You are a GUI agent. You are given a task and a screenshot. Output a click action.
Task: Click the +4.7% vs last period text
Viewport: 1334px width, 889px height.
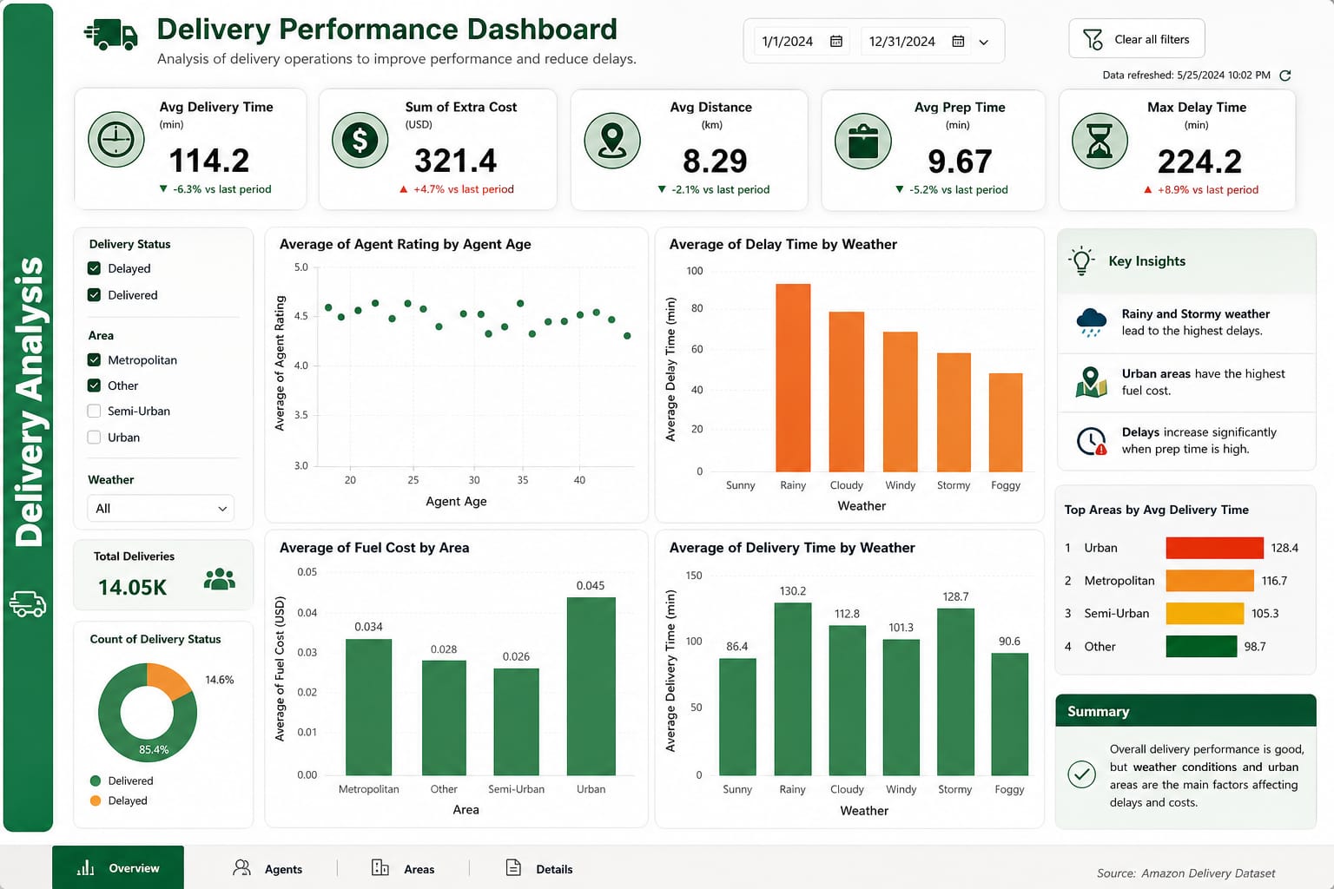point(463,189)
